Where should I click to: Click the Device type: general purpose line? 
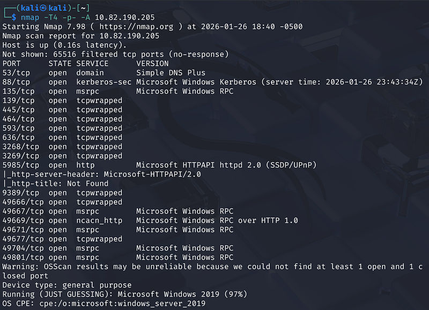pos(67,285)
